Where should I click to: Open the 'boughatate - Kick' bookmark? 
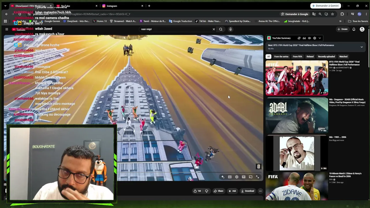tap(297, 21)
